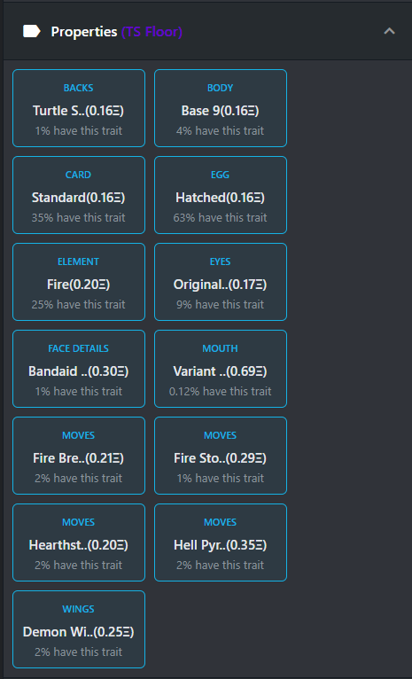
Task: Open the MOVES Fire Sto.. trait card
Action: [221, 456]
